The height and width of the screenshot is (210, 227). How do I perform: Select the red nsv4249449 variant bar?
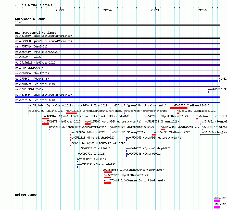[x=45, y=119]
